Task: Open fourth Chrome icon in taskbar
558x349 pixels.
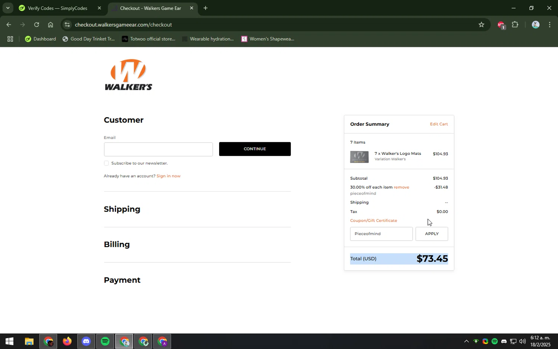Action: [162, 342]
